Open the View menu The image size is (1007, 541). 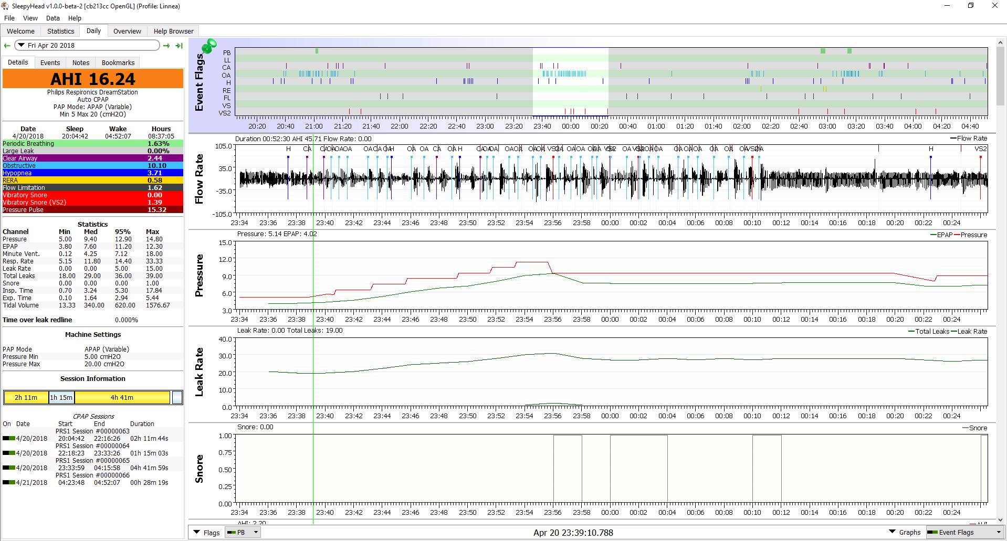click(30, 18)
